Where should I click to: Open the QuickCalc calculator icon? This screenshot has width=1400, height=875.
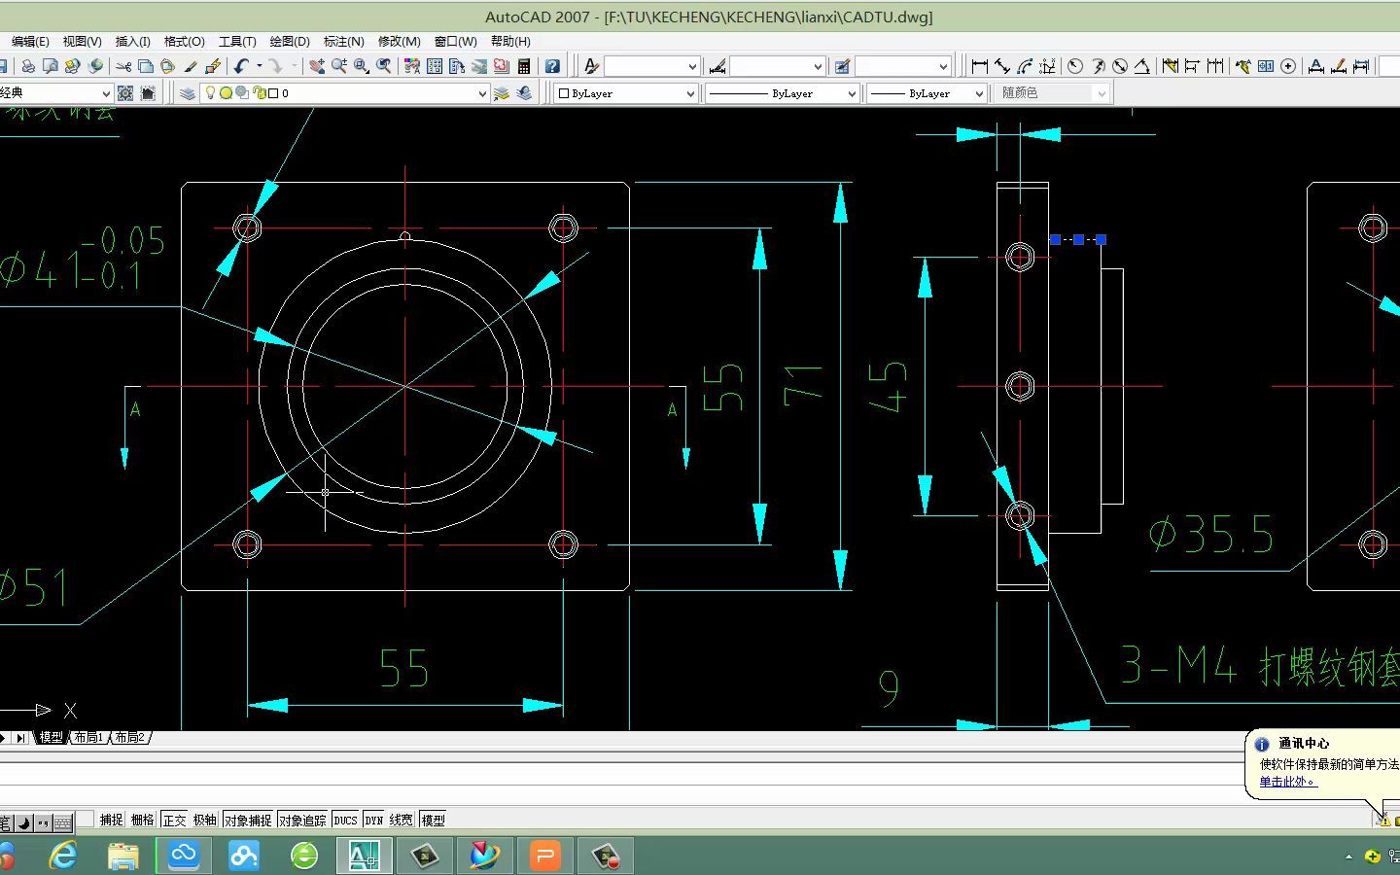tap(524, 66)
